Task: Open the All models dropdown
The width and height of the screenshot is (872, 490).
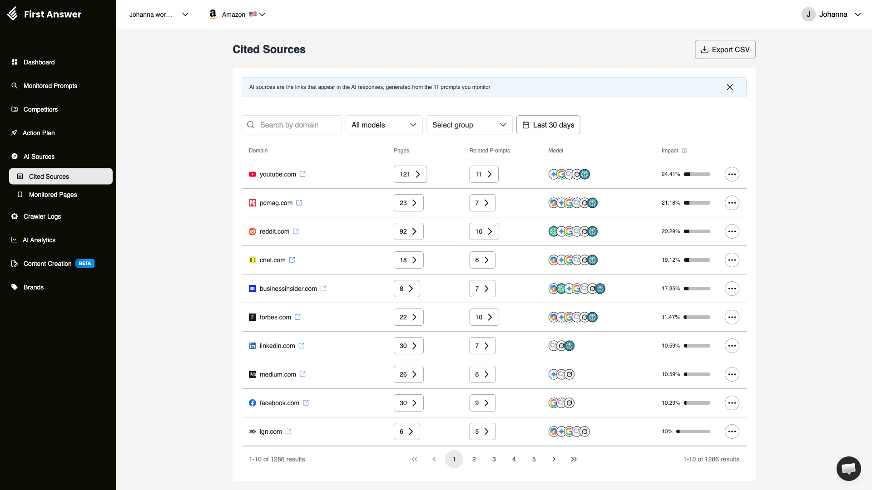Action: tap(384, 125)
